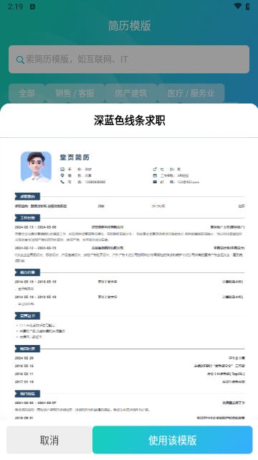The width and height of the screenshot is (258, 460).
Task: Tap the battery status bar icon
Action: [248, 6]
